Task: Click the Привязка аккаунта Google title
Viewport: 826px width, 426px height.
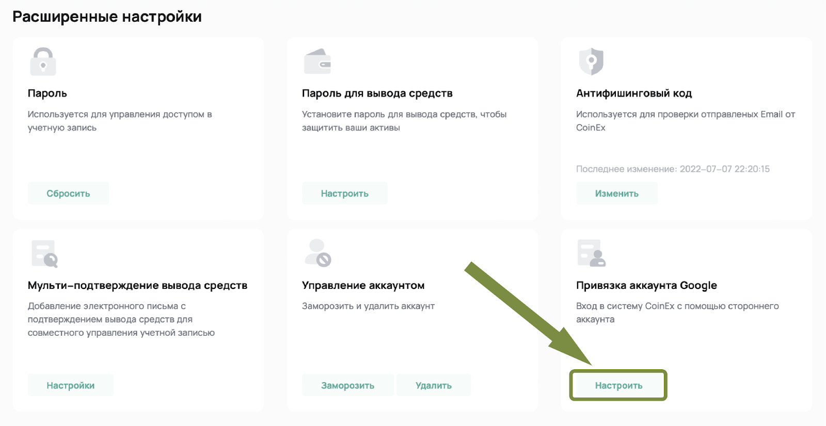Action: click(646, 285)
